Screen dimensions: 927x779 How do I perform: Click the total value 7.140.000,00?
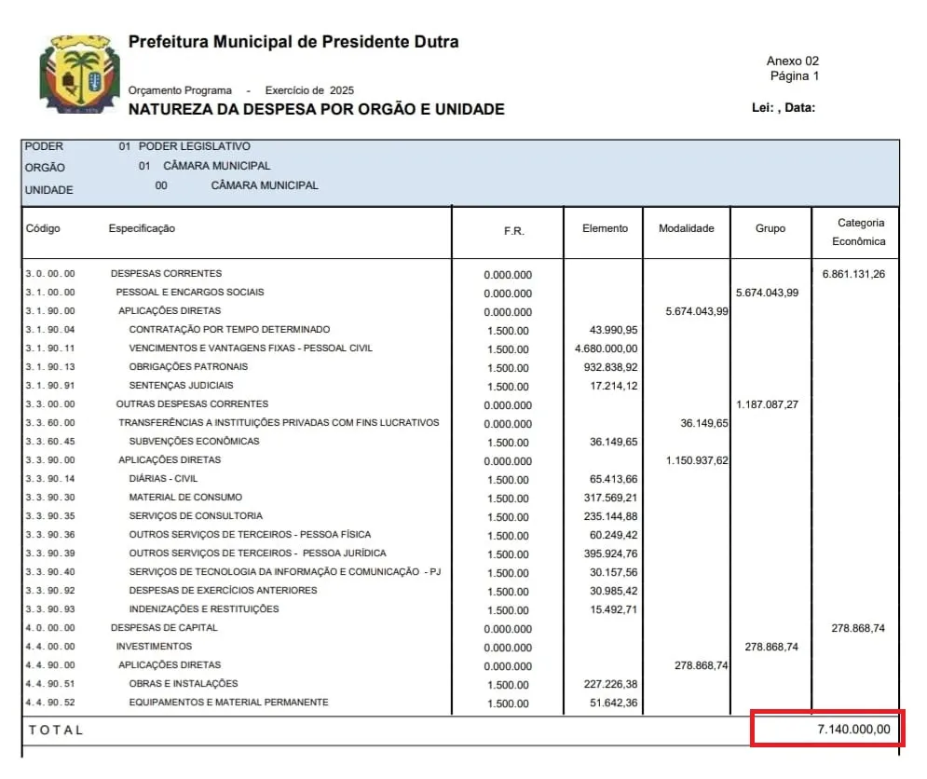click(x=853, y=730)
